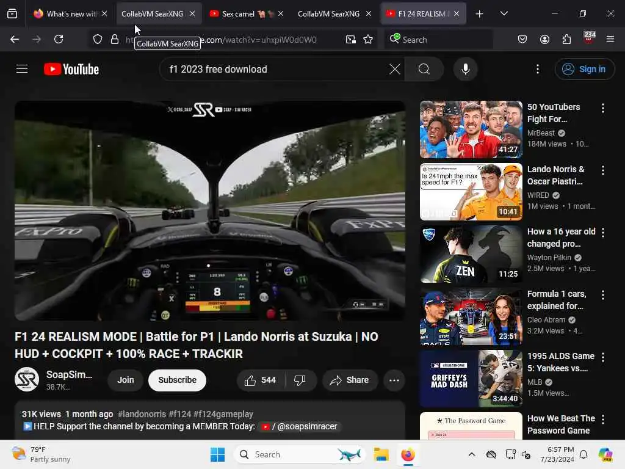The image size is (625, 469).
Task: Open File Explorer from the taskbar
Action: pos(381,454)
